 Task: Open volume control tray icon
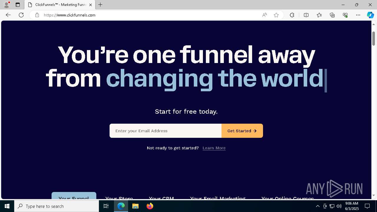[x=339, y=206]
